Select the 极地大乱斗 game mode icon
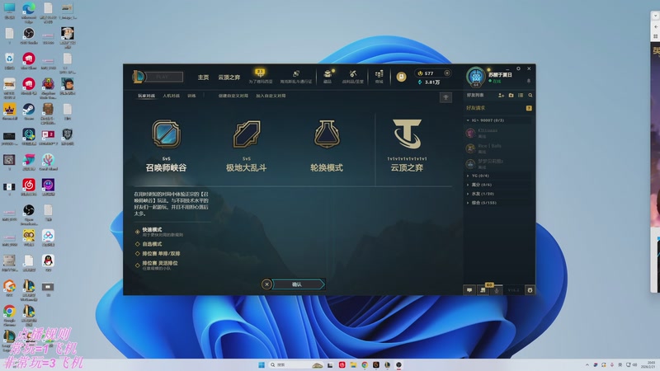Viewport: 660px width, 371px height. (247, 134)
